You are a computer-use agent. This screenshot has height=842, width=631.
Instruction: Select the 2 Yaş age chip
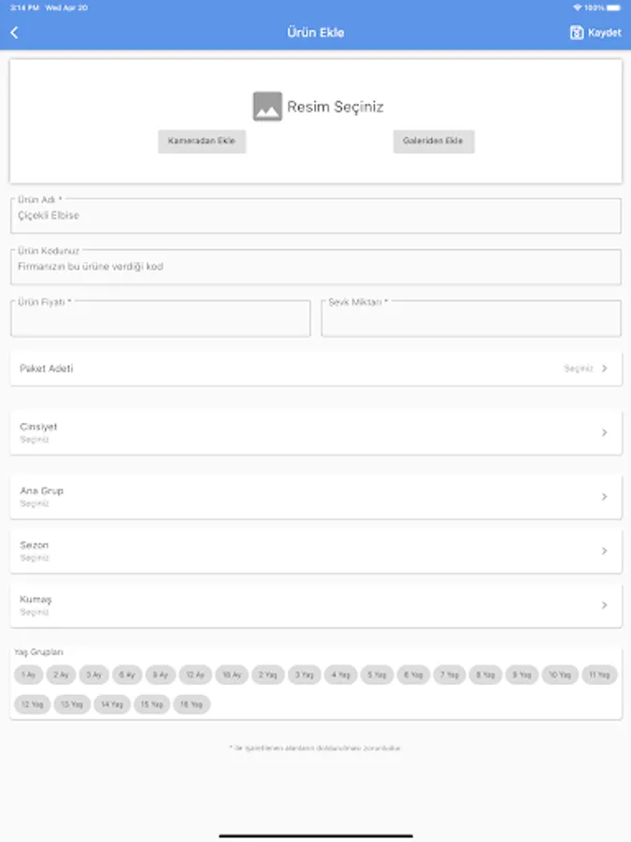click(x=267, y=675)
